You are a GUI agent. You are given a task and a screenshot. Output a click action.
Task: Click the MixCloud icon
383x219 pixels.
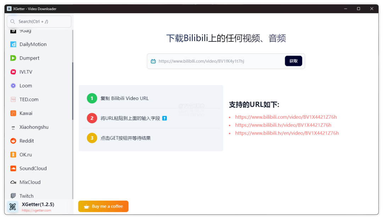(13, 182)
